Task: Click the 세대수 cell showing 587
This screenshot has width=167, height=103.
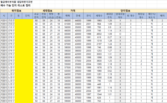Action: (x=99, y=91)
